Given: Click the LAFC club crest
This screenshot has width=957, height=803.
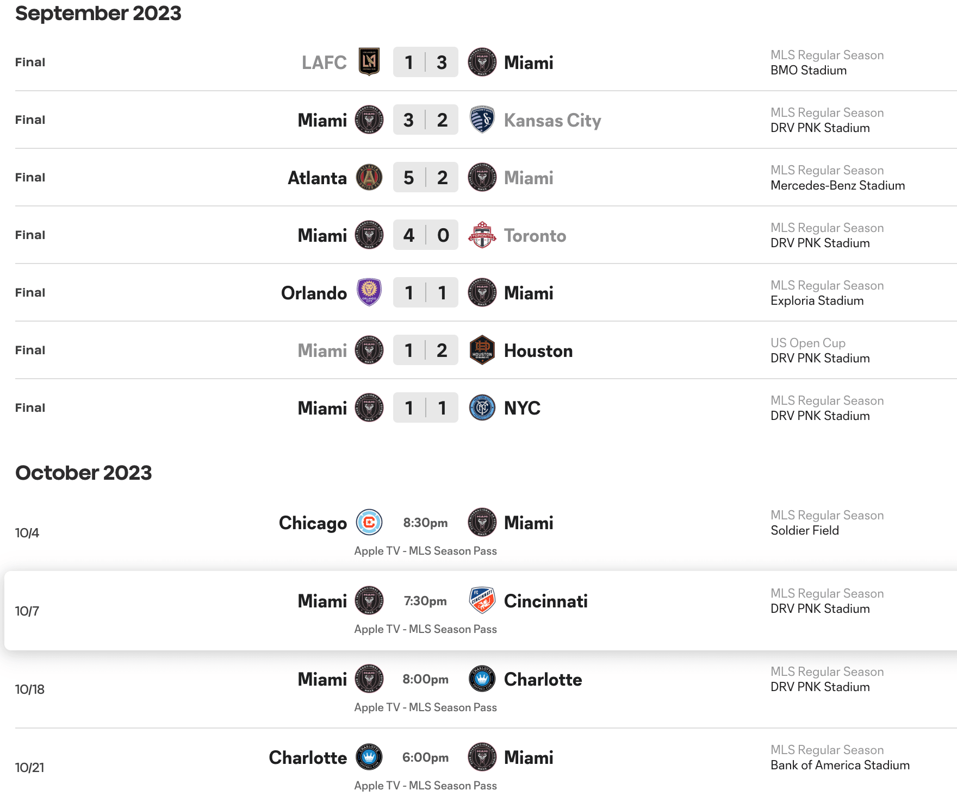Looking at the screenshot, I should (x=369, y=62).
